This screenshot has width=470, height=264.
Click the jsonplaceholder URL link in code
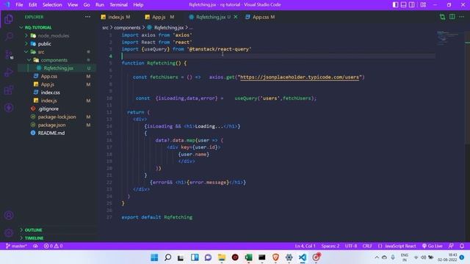[300, 77]
